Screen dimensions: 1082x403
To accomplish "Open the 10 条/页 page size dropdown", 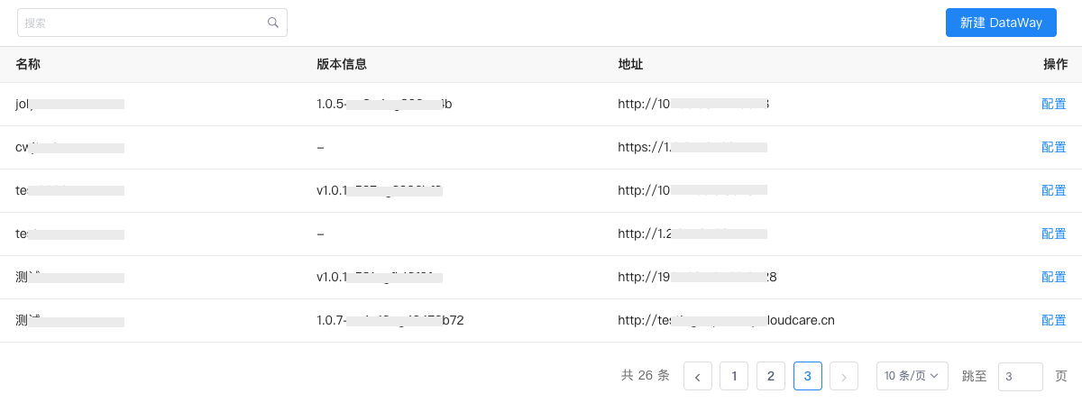I will click(x=912, y=376).
